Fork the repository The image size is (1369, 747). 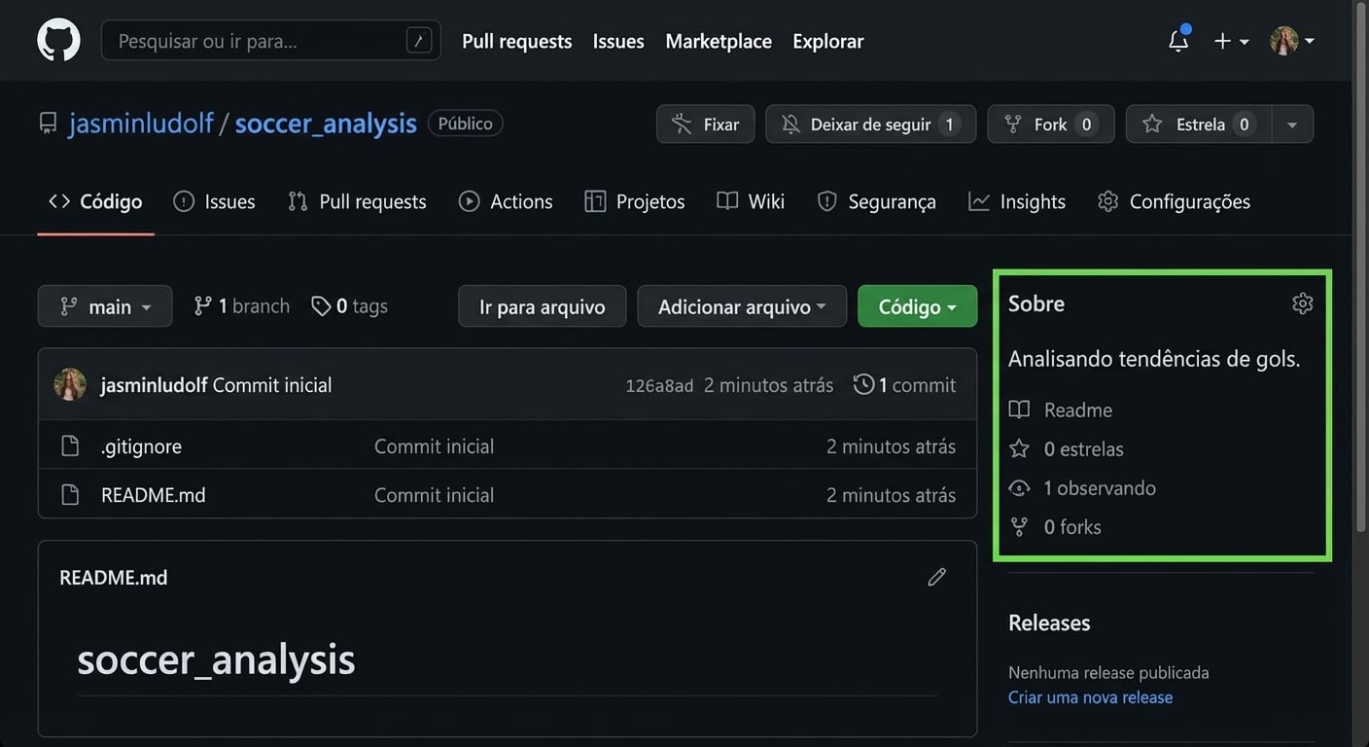tap(1050, 124)
